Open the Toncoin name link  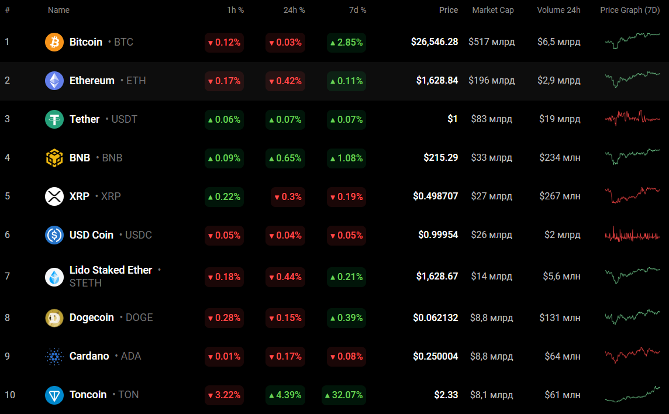tap(88, 395)
